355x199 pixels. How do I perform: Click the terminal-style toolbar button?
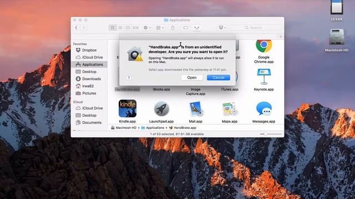pos(196,28)
